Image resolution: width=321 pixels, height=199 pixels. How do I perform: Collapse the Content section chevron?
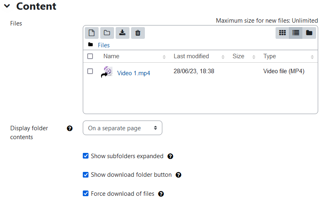(7, 6)
